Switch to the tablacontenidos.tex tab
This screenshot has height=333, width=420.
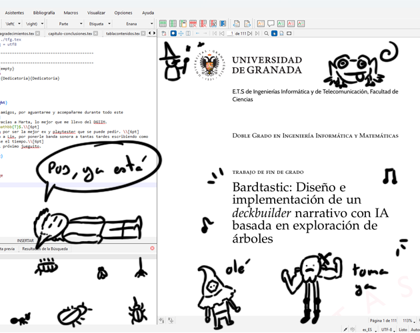tap(123, 33)
